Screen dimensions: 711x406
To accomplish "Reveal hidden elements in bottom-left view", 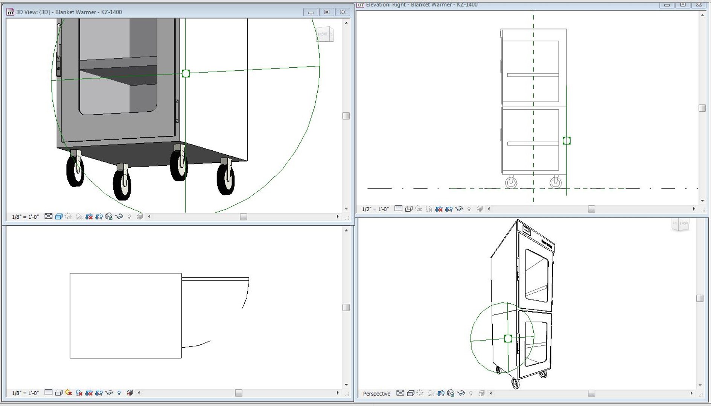I will tap(119, 392).
